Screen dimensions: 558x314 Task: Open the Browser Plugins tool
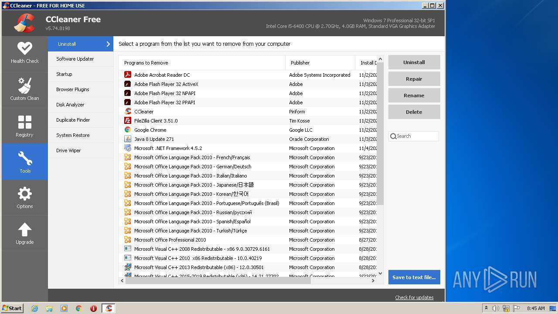81,89
